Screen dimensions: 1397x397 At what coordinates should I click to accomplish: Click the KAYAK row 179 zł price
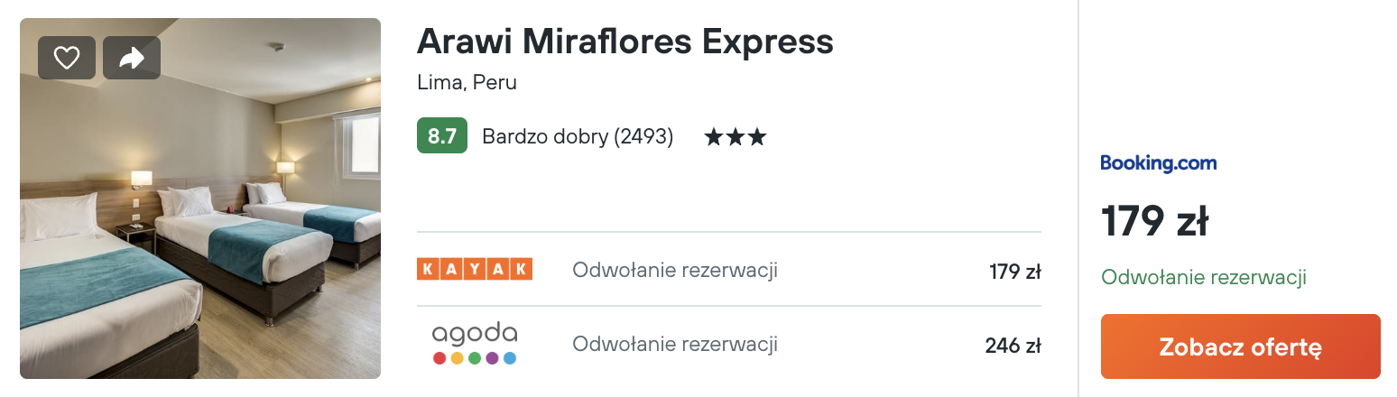pos(1015,271)
